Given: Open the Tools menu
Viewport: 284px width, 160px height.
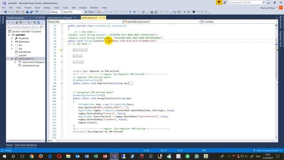Looking at the screenshot, I should point(65,8).
